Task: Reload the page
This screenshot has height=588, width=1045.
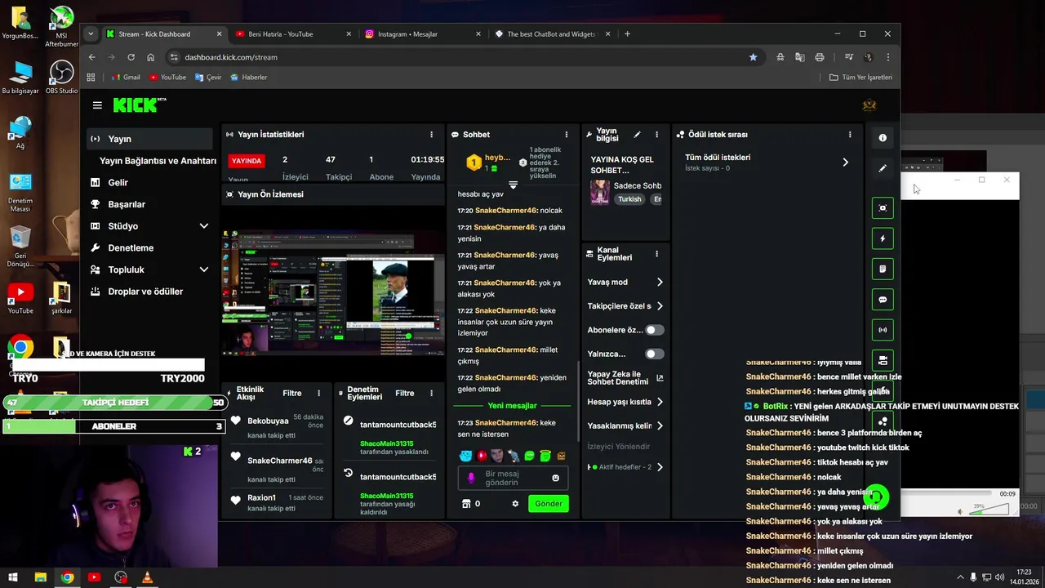Action: [131, 57]
